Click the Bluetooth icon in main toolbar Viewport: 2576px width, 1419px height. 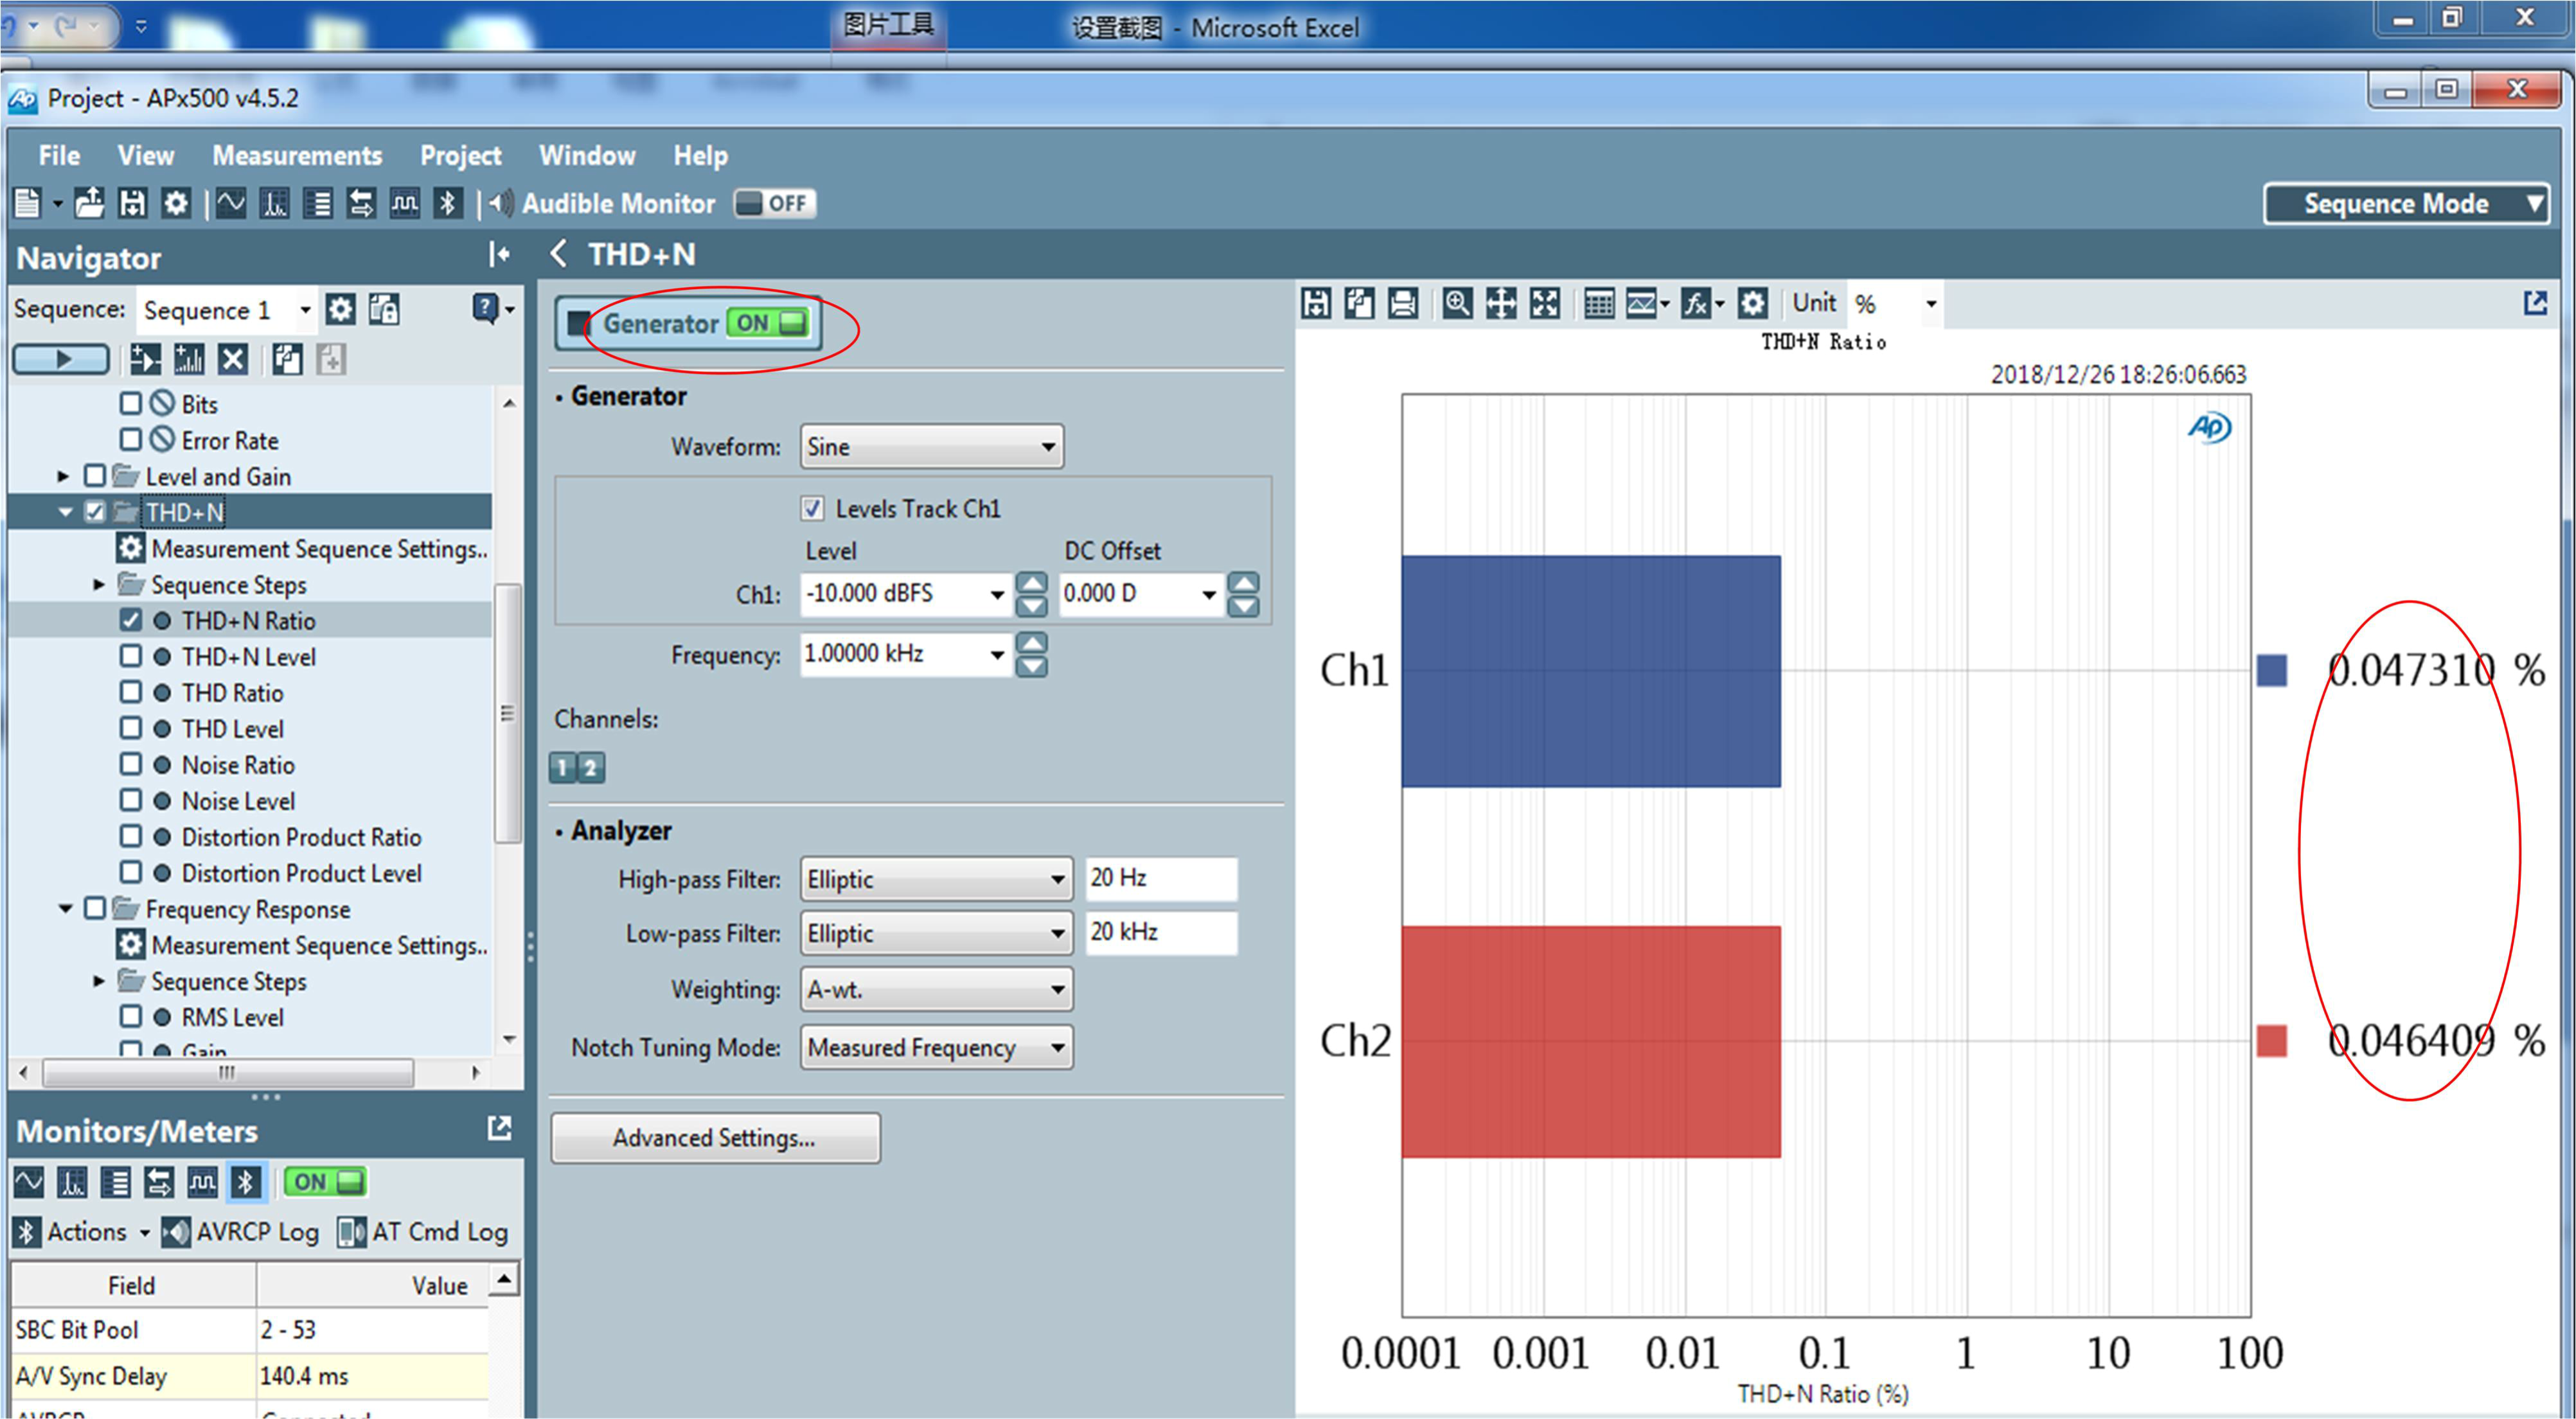click(x=447, y=204)
